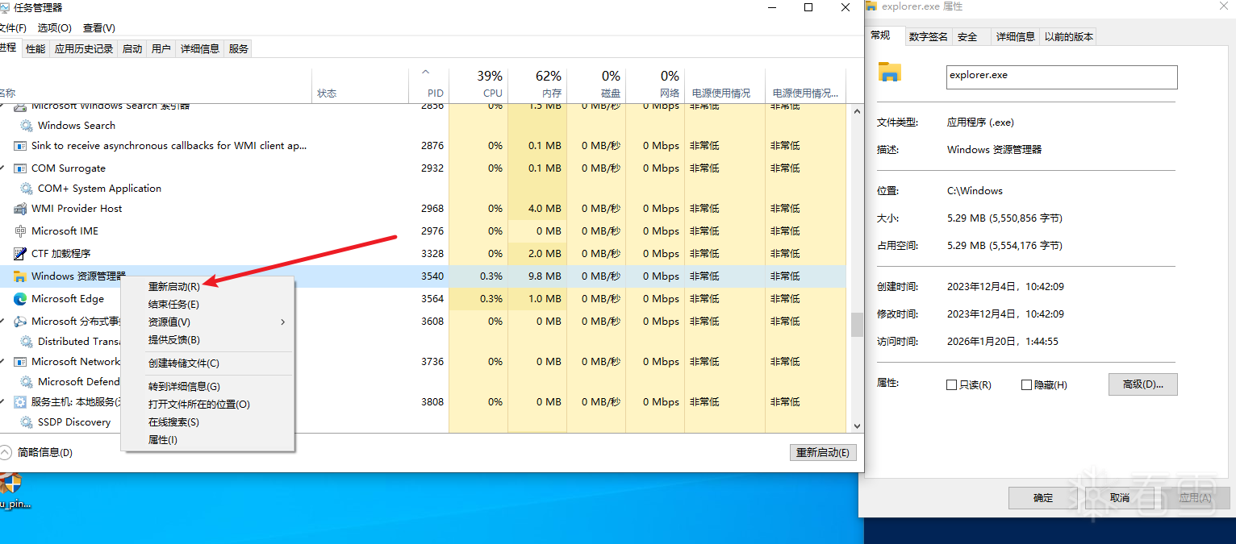Image resolution: width=1236 pixels, height=544 pixels.
Task: Click the SSDP Discovery service gear icon
Action: (x=27, y=422)
